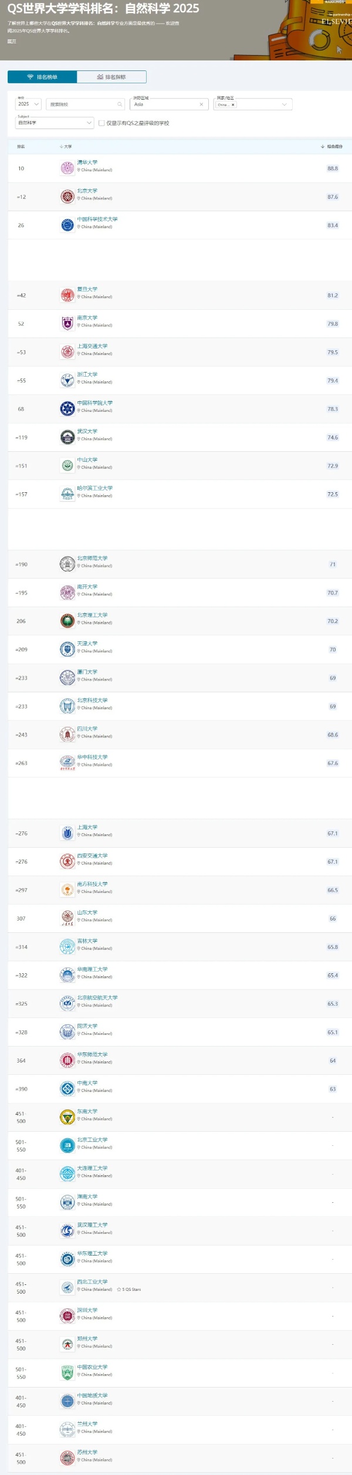The height and width of the screenshot is (1475, 352).
Task: Remove the China (Mainland) filter chip
Action: (x=232, y=104)
